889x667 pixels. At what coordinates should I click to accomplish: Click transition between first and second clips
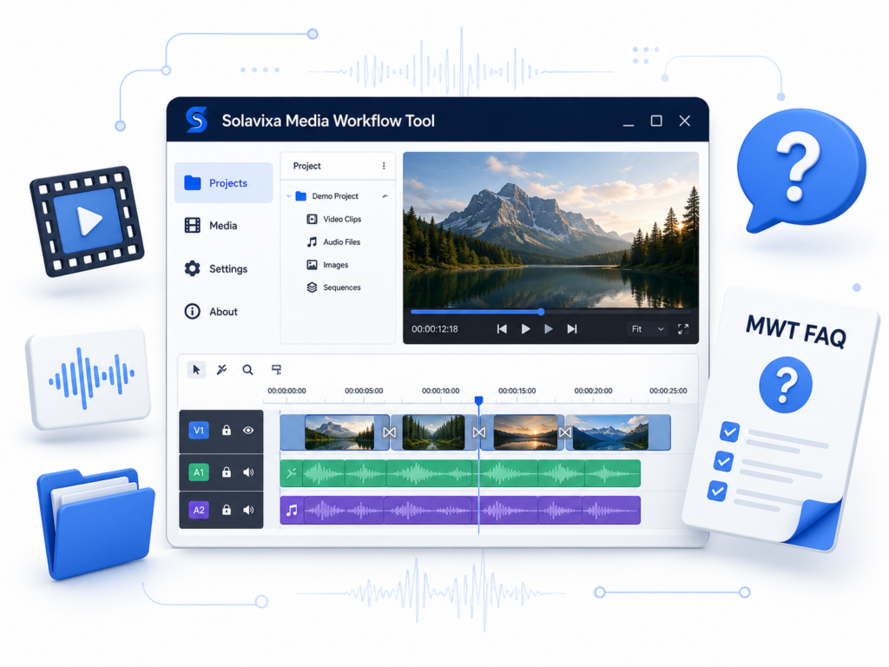389,433
